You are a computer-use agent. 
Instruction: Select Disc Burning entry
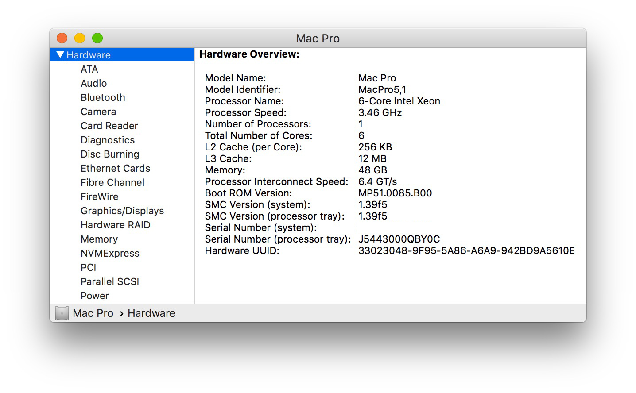click(110, 154)
